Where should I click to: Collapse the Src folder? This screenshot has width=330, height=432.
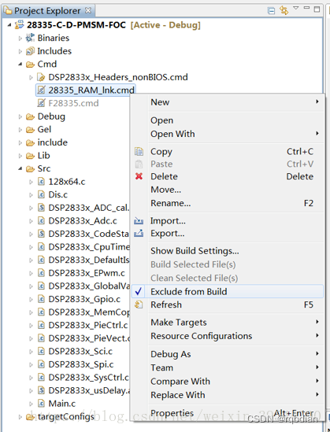pyautogui.click(x=20, y=168)
